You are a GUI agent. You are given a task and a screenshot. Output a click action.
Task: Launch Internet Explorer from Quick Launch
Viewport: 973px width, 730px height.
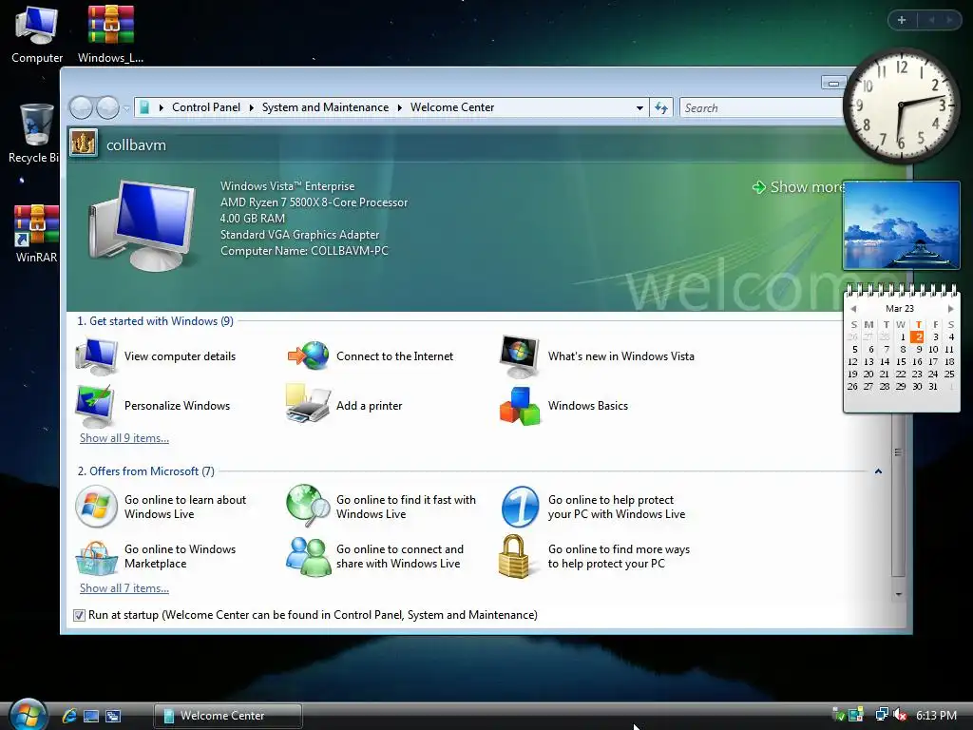(69, 716)
